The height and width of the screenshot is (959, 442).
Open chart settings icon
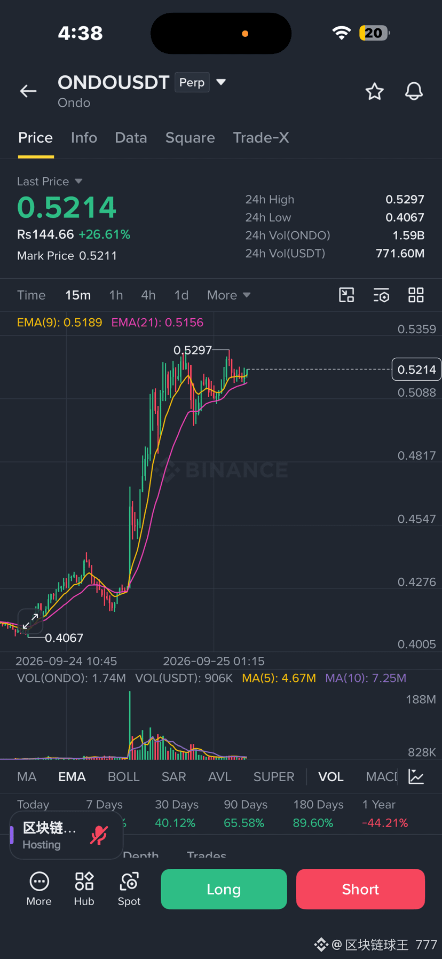[381, 295]
